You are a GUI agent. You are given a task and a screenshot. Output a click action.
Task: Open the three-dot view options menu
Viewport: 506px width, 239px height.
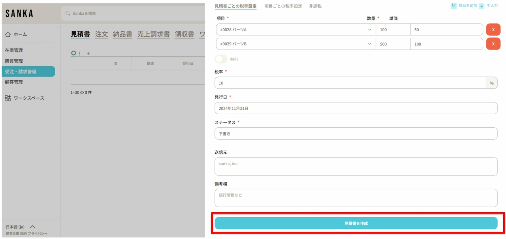tap(80, 53)
